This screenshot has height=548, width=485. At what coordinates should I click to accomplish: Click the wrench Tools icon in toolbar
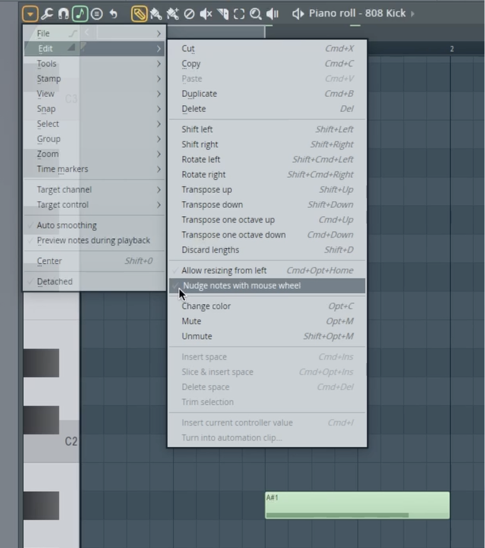47,13
